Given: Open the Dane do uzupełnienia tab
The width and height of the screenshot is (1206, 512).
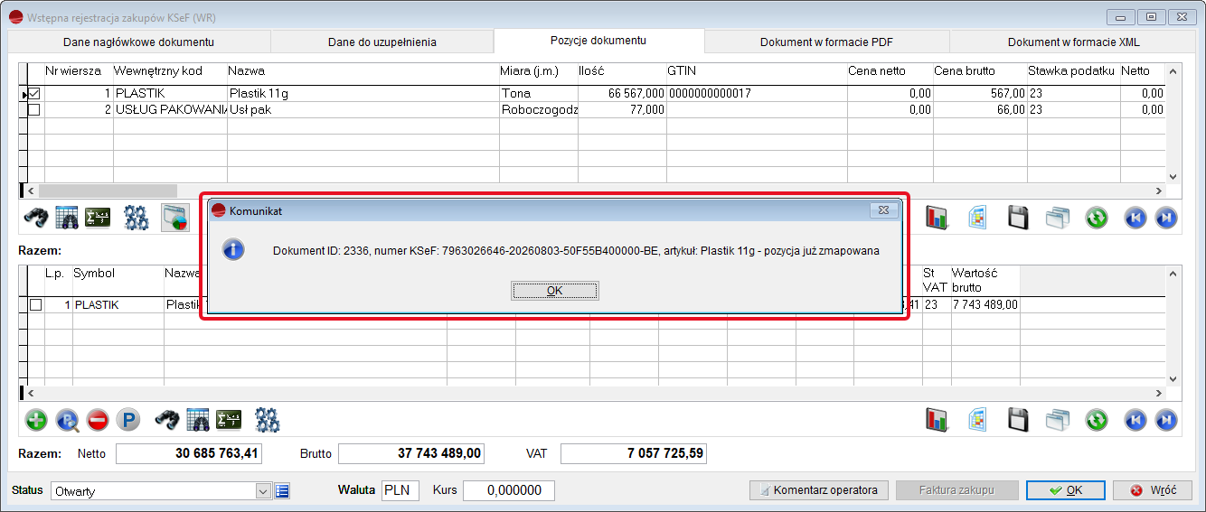Looking at the screenshot, I should coord(382,42).
